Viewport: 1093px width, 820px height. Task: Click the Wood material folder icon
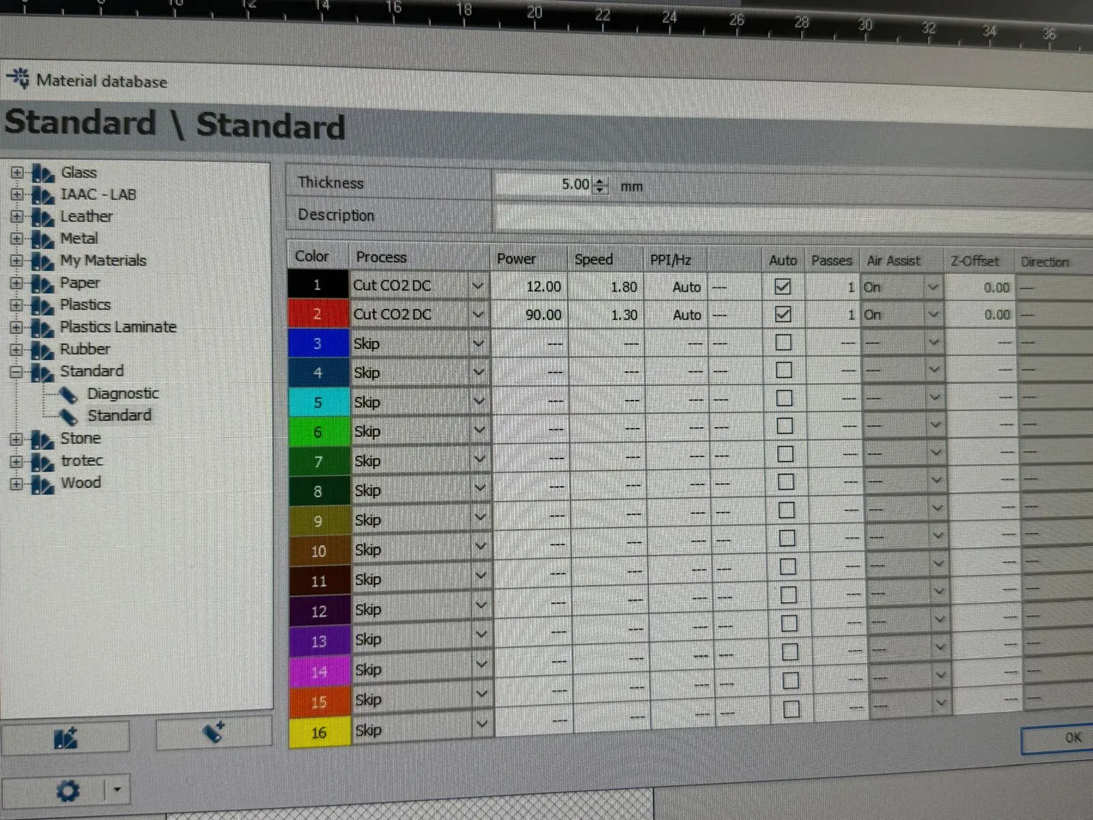(42, 484)
